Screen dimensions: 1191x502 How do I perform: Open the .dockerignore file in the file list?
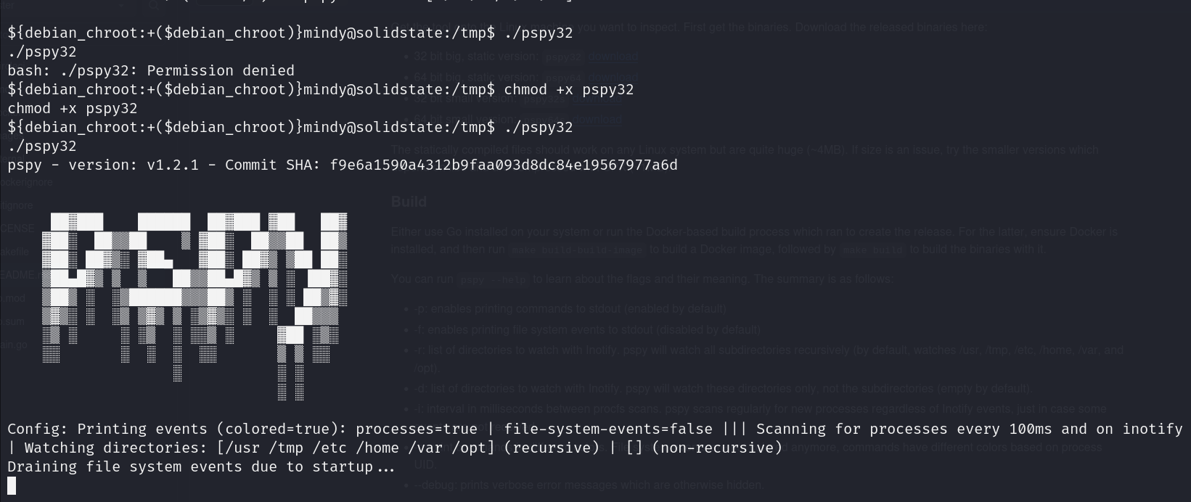click(x=26, y=182)
